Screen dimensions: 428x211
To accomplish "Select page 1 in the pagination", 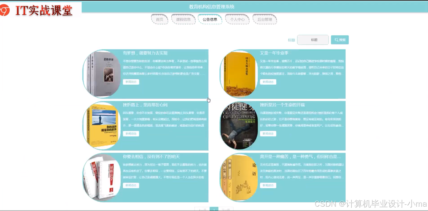I will pos(214,209).
